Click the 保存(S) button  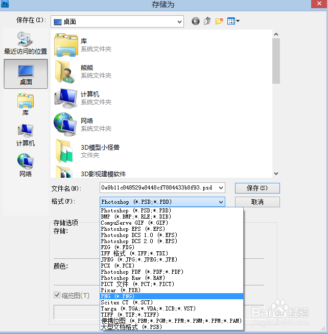(x=257, y=188)
